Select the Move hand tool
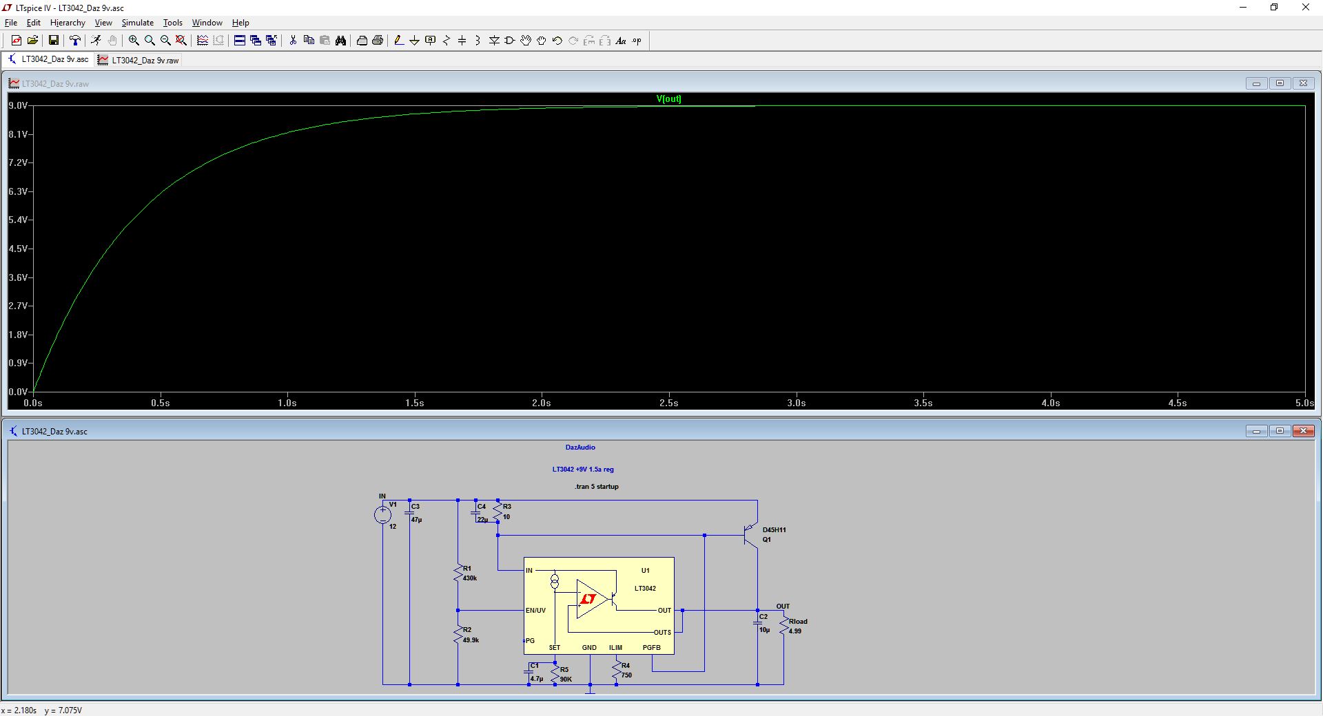The image size is (1323, 716). pos(526,41)
